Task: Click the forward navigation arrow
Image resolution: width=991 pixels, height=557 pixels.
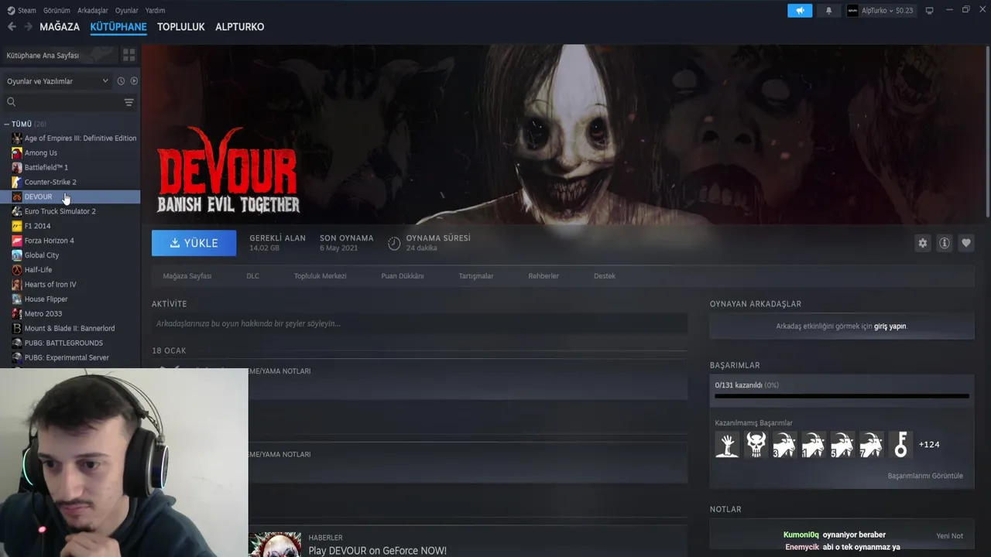Action: (x=28, y=26)
